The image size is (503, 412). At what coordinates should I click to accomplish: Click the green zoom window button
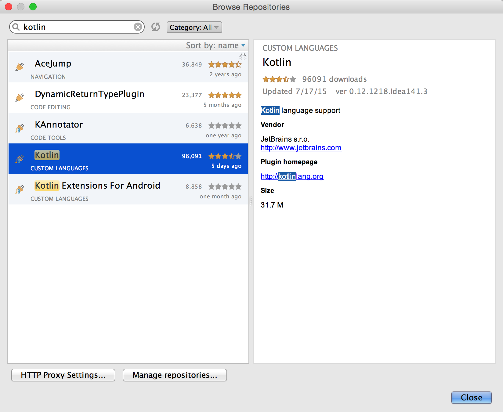pos(33,6)
